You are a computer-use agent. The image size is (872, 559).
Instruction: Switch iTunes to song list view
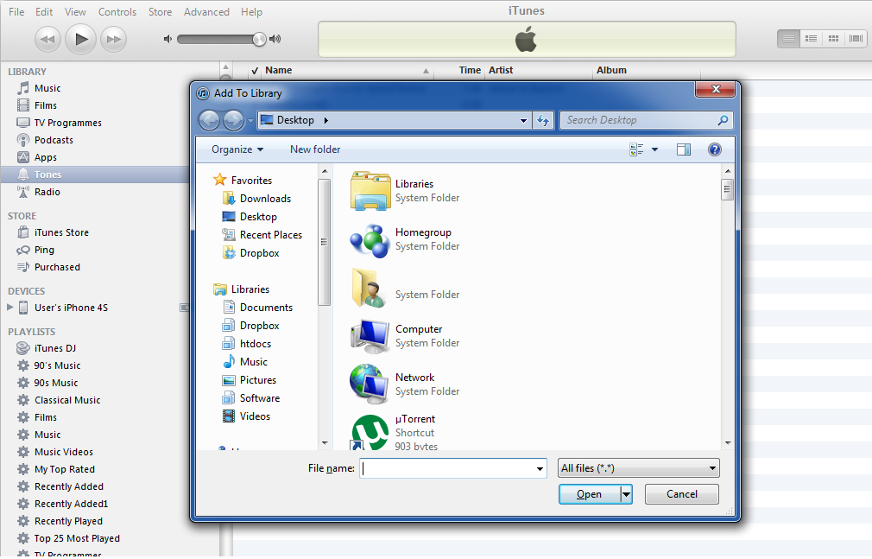(x=788, y=38)
